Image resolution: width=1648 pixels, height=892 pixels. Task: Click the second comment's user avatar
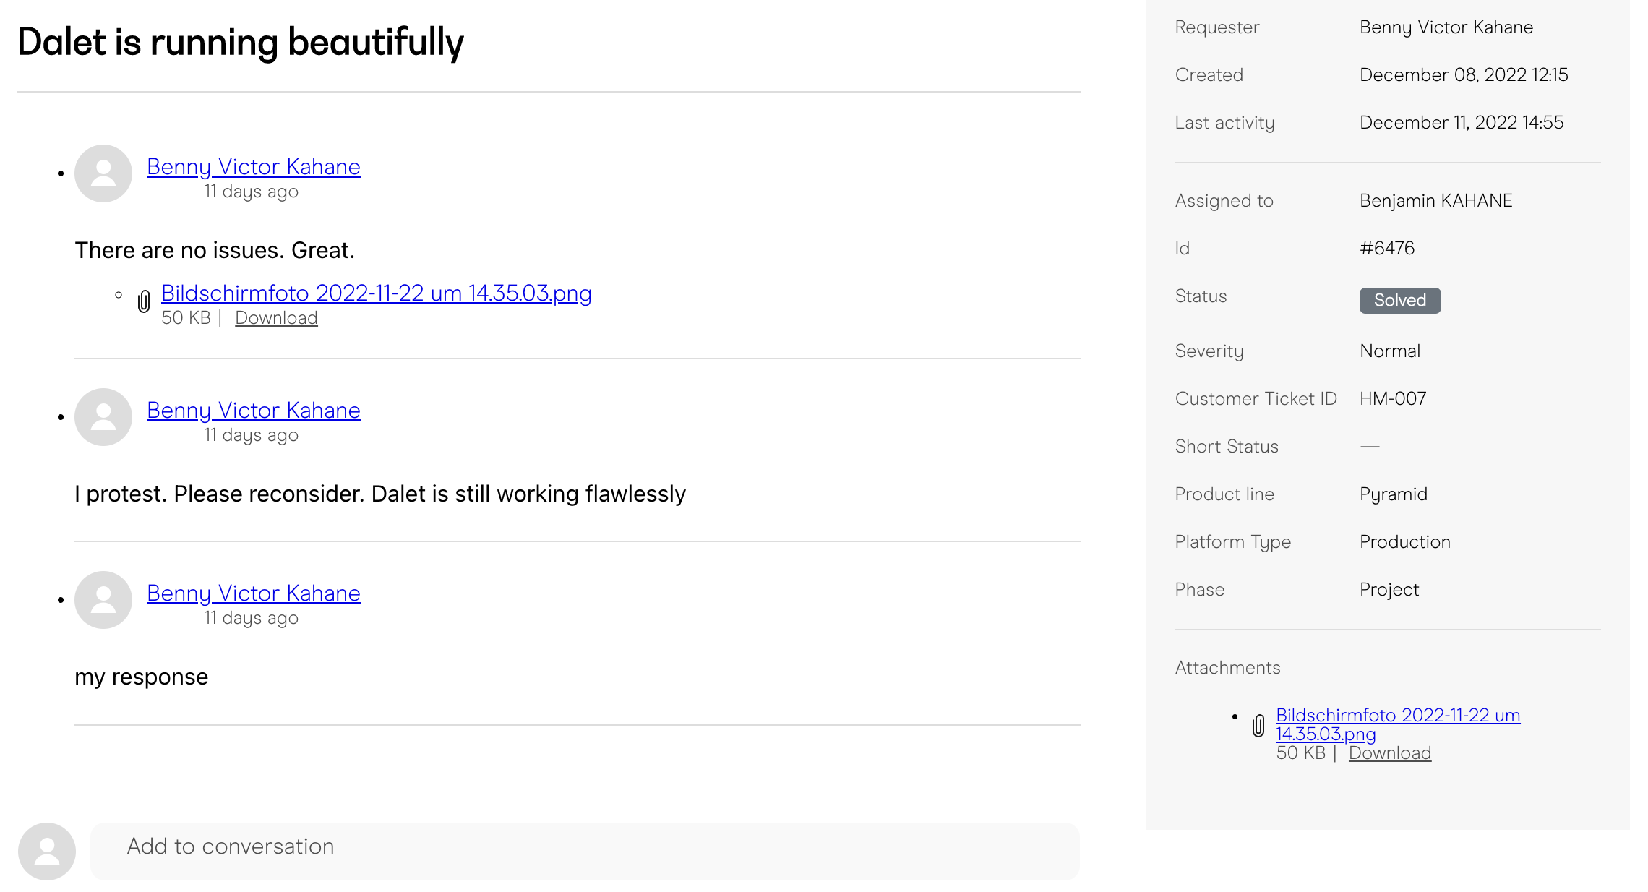click(103, 417)
